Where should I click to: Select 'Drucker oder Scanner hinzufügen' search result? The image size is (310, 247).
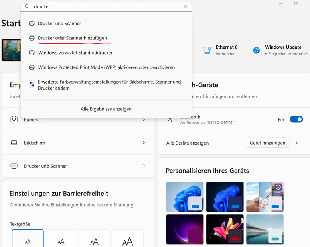pos(72,38)
